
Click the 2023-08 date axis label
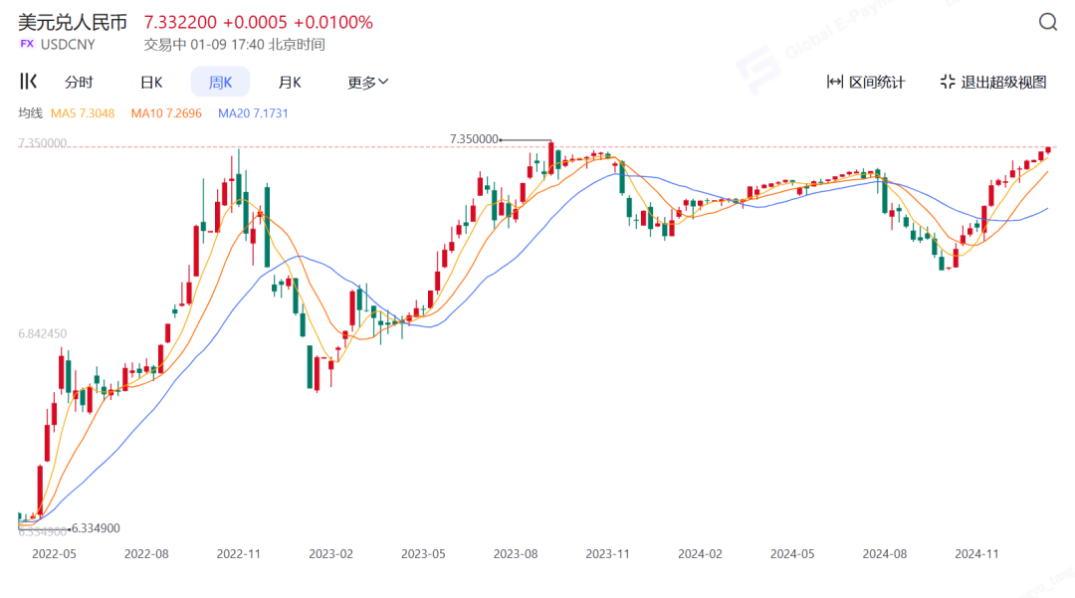tap(516, 553)
